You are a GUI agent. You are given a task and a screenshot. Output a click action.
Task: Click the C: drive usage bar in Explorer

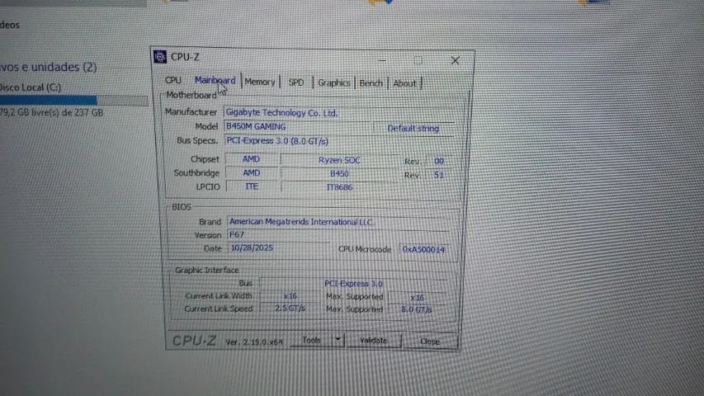pos(73,100)
